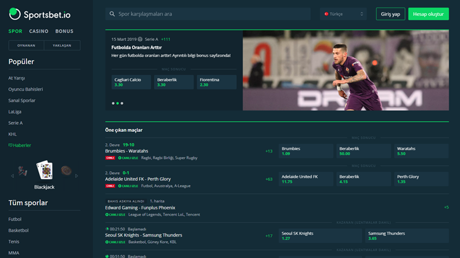Screen dimensions: 460x258
Task: Expand +17 markets for Seoul SK Knights match
Action: [269, 236]
